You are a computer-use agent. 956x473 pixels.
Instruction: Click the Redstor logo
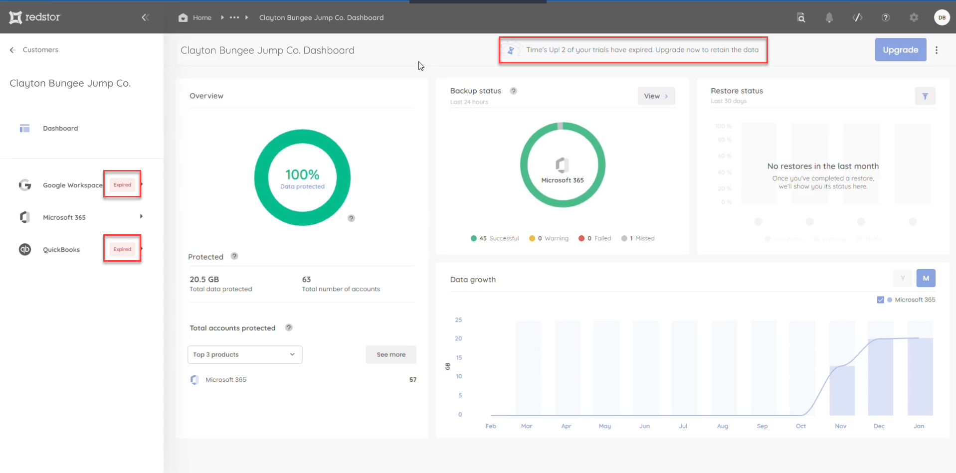tap(34, 17)
